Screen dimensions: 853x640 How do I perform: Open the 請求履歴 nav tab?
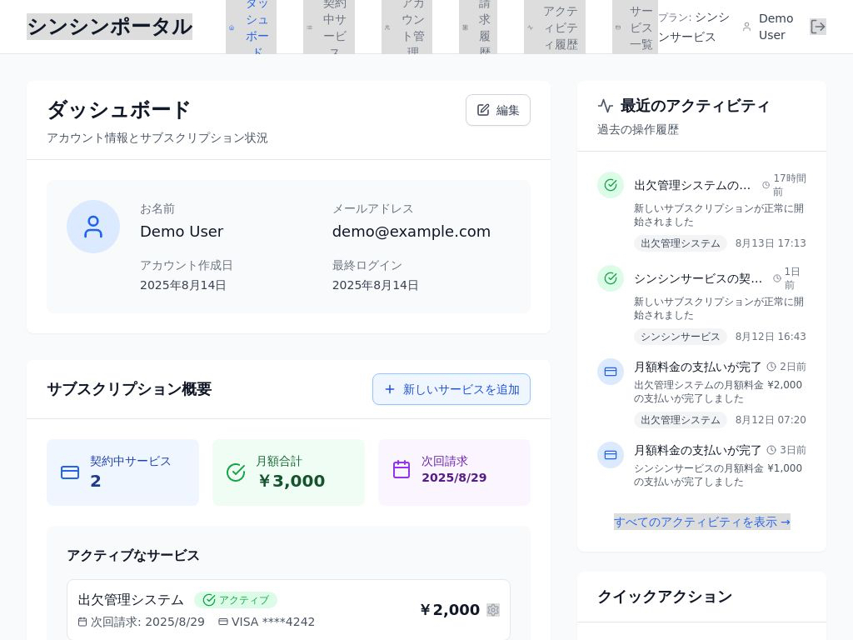[x=478, y=27]
